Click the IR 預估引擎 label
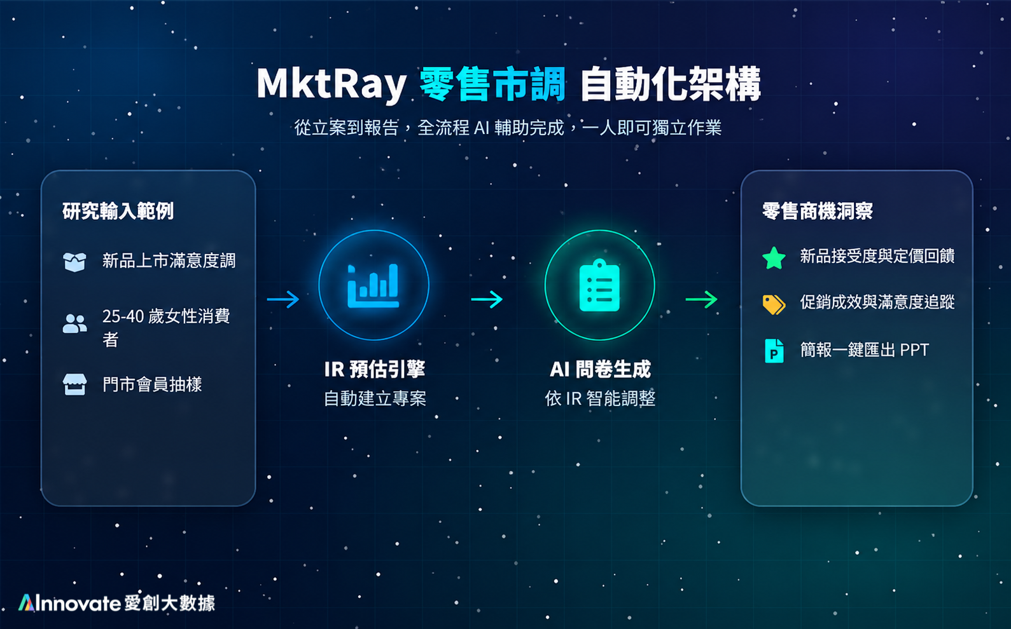Viewport: 1011px width, 629px height. (x=374, y=369)
